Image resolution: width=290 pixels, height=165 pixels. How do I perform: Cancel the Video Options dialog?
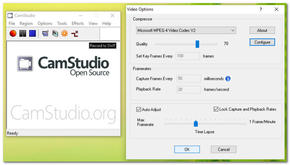223,149
